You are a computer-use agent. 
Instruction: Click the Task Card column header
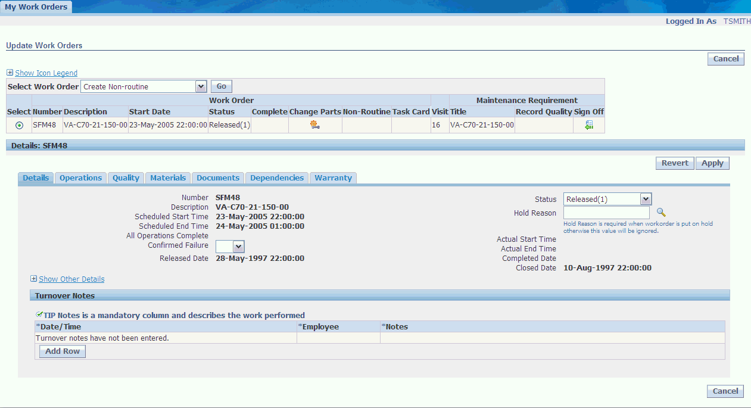(411, 111)
